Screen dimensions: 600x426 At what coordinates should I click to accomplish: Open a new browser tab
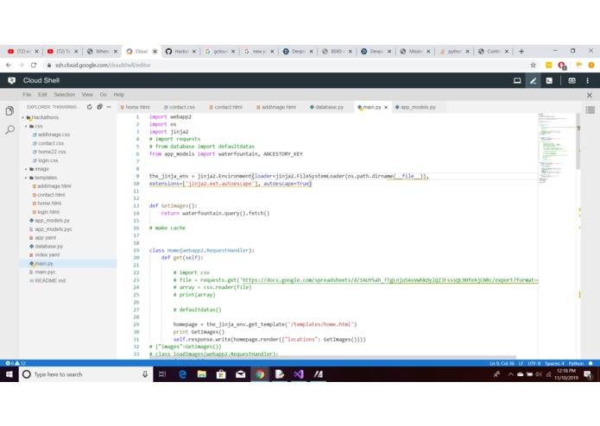tap(521, 52)
